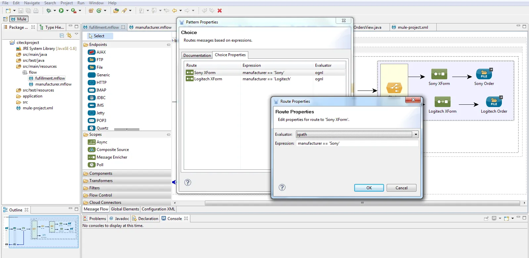Click Link with Editor icon in Package Explorer
The width and height of the screenshot is (529, 258).
69,35
